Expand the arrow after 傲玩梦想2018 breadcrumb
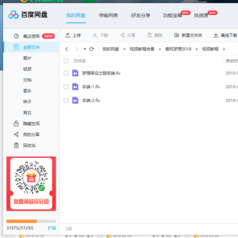238x238 pixels. (x=197, y=49)
